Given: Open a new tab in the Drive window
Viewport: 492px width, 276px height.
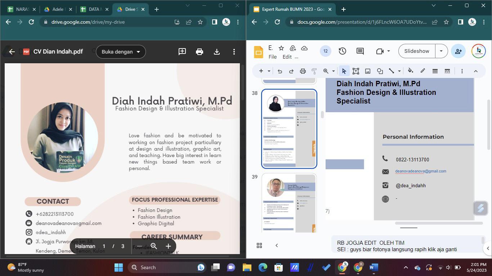Looking at the screenshot, I should [156, 9].
